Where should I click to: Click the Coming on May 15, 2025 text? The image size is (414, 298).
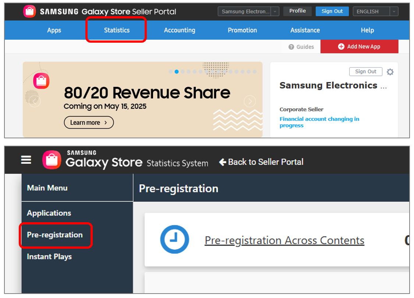pos(105,106)
